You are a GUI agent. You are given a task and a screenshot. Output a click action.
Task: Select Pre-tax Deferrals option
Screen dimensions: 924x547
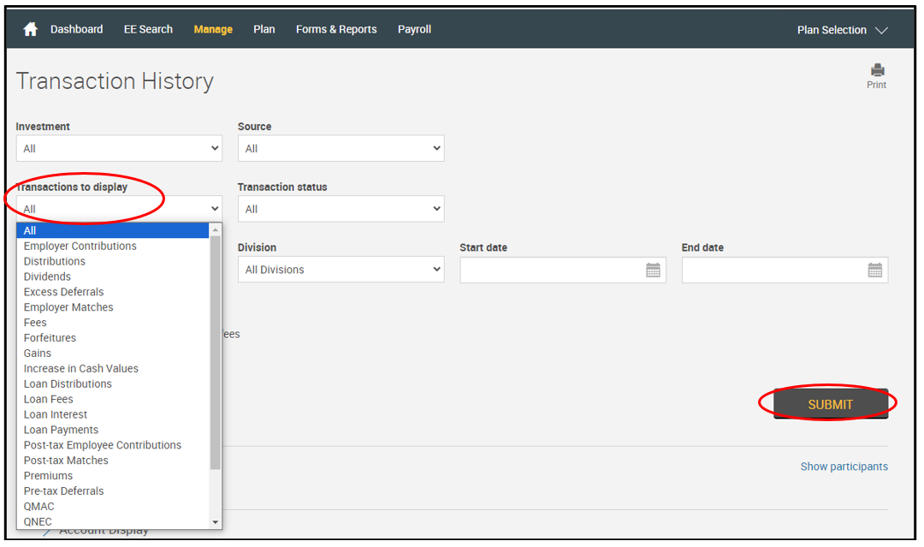(64, 491)
